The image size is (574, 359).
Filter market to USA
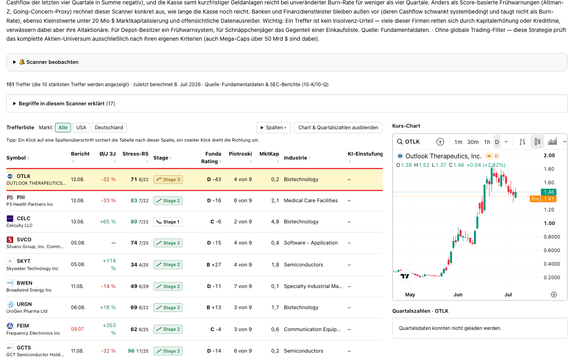point(81,128)
